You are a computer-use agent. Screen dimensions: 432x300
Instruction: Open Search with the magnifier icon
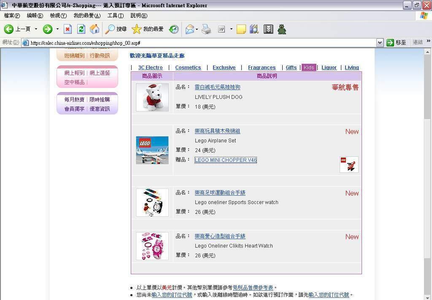pos(110,29)
